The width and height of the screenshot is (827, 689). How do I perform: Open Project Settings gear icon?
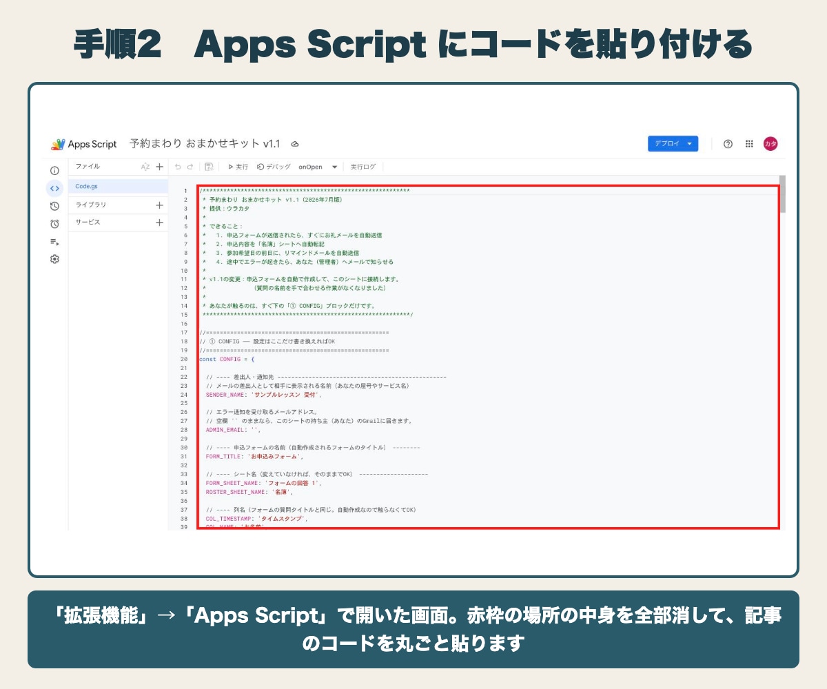[54, 259]
